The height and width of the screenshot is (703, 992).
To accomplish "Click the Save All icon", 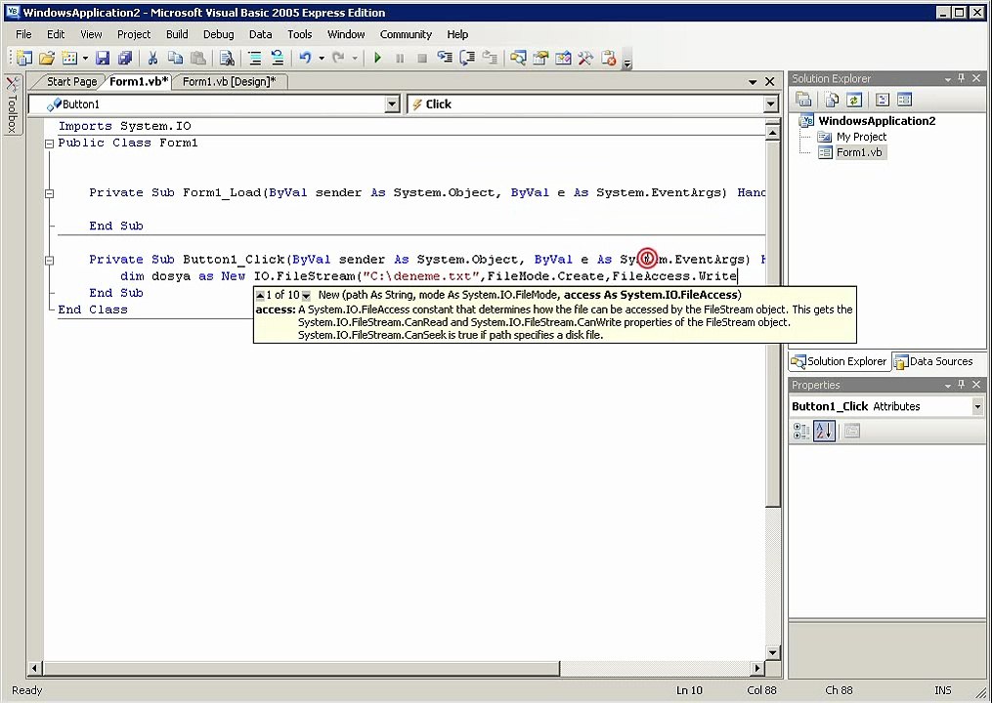I will [125, 59].
